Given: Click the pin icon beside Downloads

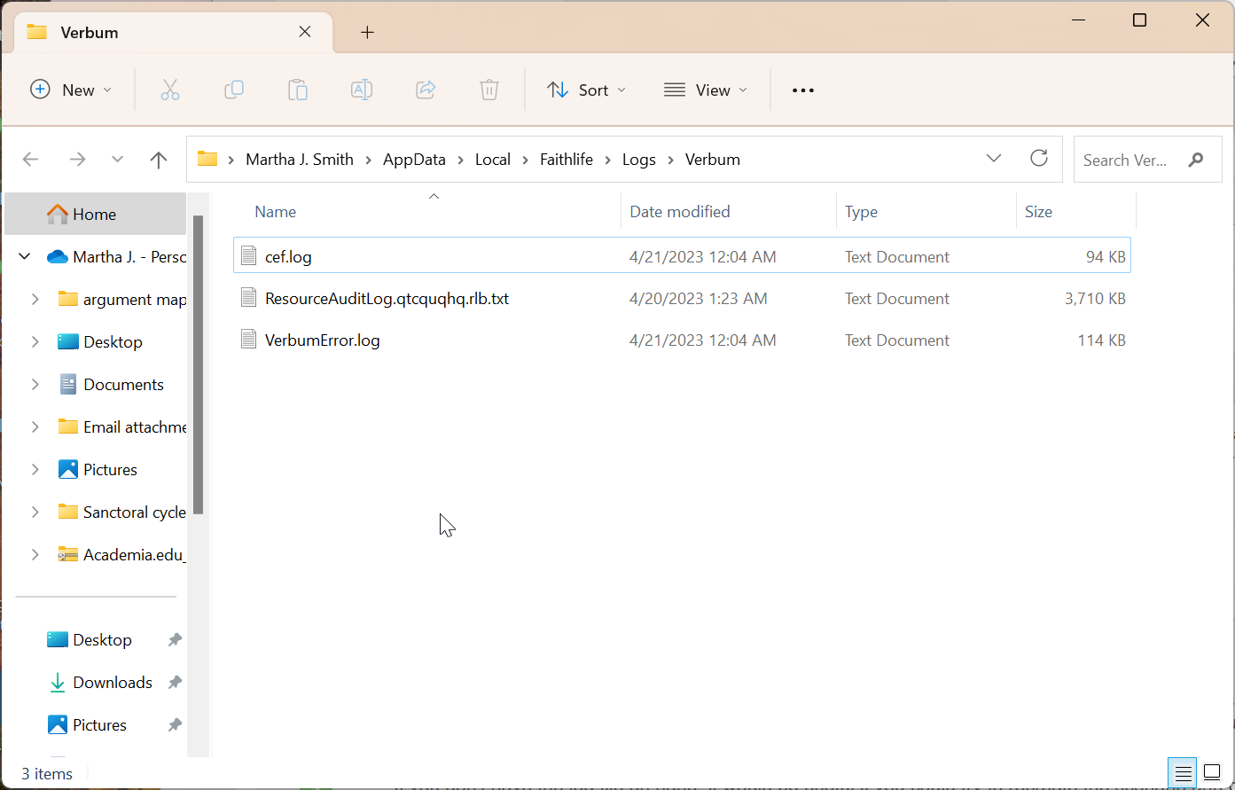Looking at the screenshot, I should 175,682.
